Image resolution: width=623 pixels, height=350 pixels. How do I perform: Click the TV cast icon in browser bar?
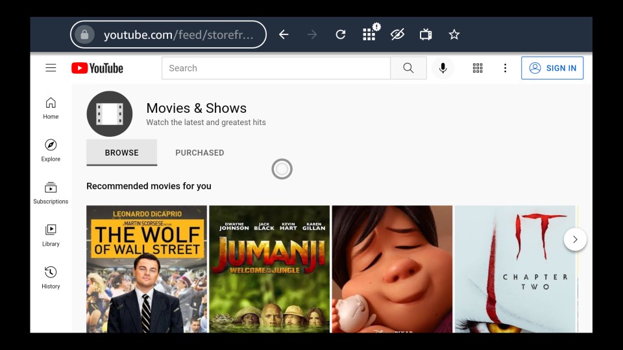pyautogui.click(x=426, y=34)
